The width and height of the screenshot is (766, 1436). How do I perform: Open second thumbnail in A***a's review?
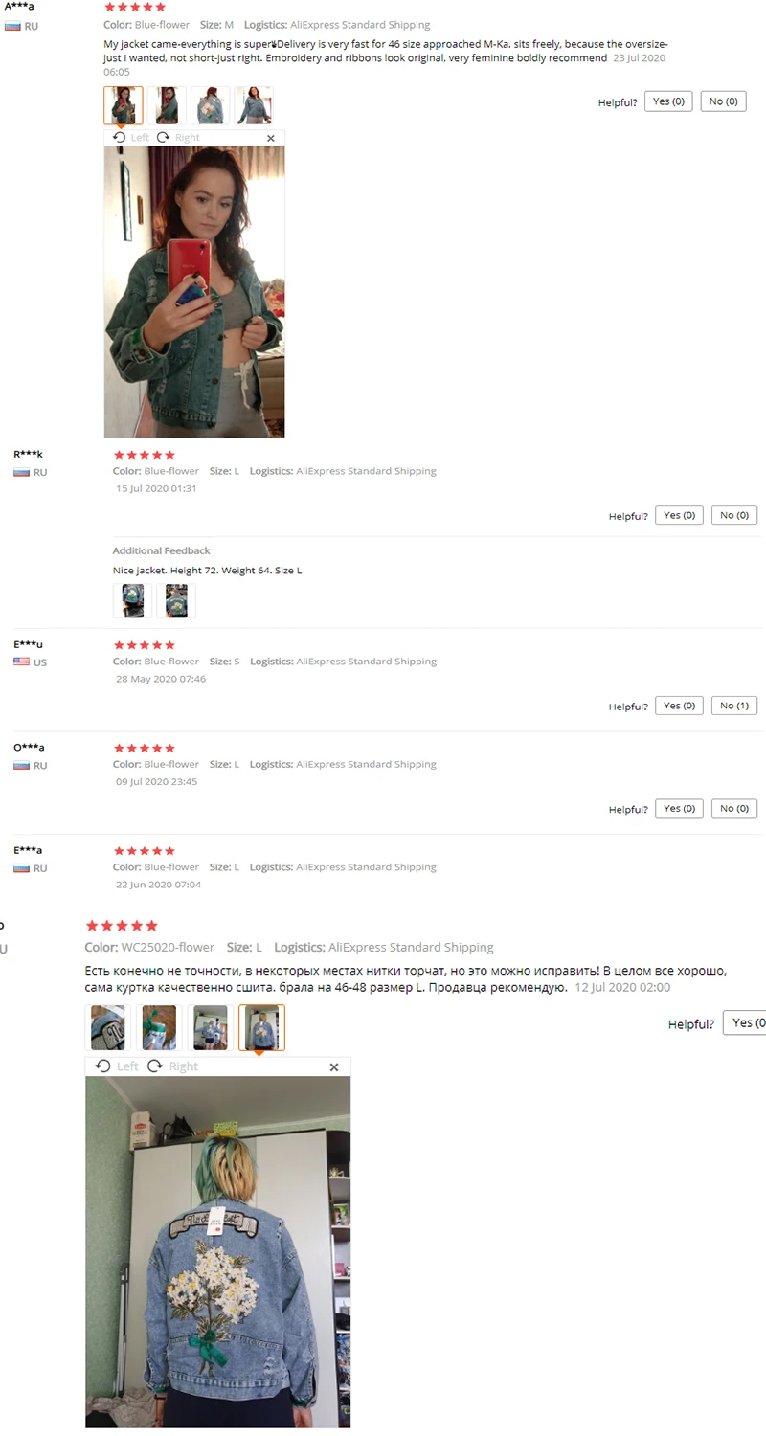click(x=168, y=105)
